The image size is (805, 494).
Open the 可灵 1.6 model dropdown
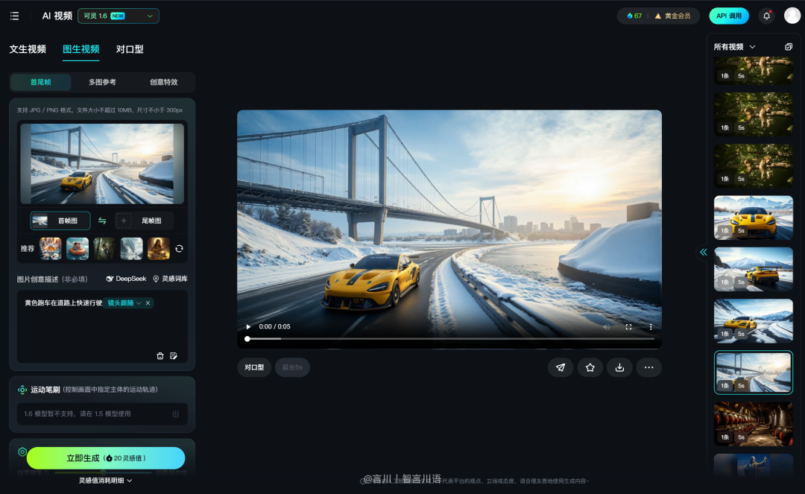click(x=118, y=15)
